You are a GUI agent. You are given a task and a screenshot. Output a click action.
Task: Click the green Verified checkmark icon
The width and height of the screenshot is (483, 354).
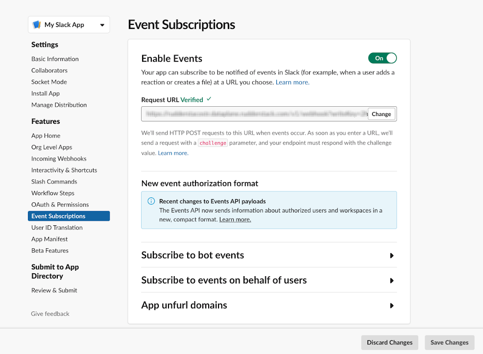pos(209,99)
